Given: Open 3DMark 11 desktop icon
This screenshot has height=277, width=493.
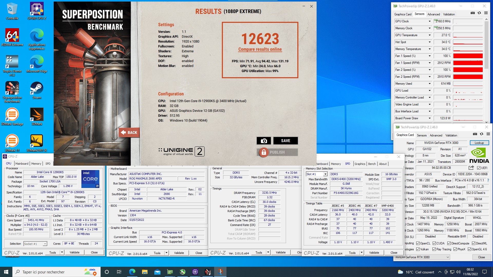Looking at the screenshot, I should pos(12,143).
